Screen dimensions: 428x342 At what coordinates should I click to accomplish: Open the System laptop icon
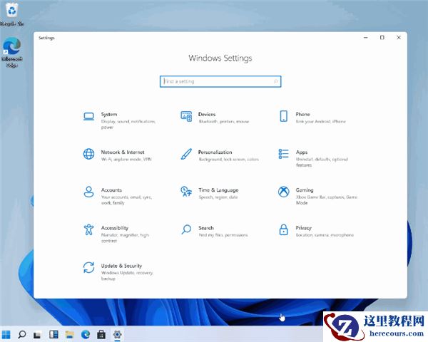pyautogui.click(x=88, y=116)
